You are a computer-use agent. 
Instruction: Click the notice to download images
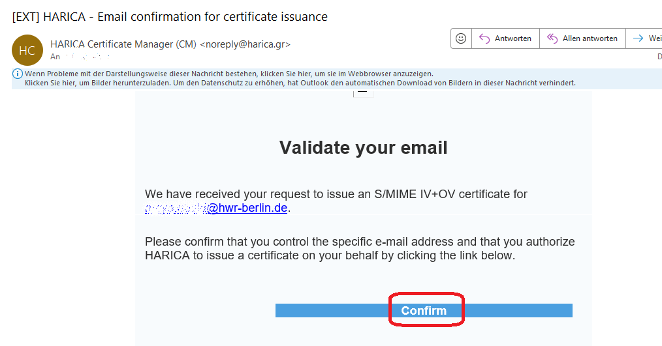click(x=300, y=83)
